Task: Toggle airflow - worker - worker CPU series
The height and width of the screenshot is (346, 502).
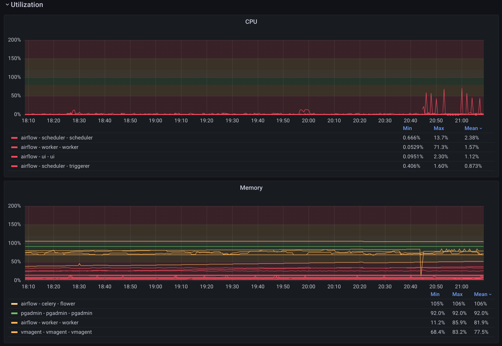Action: pos(49,147)
